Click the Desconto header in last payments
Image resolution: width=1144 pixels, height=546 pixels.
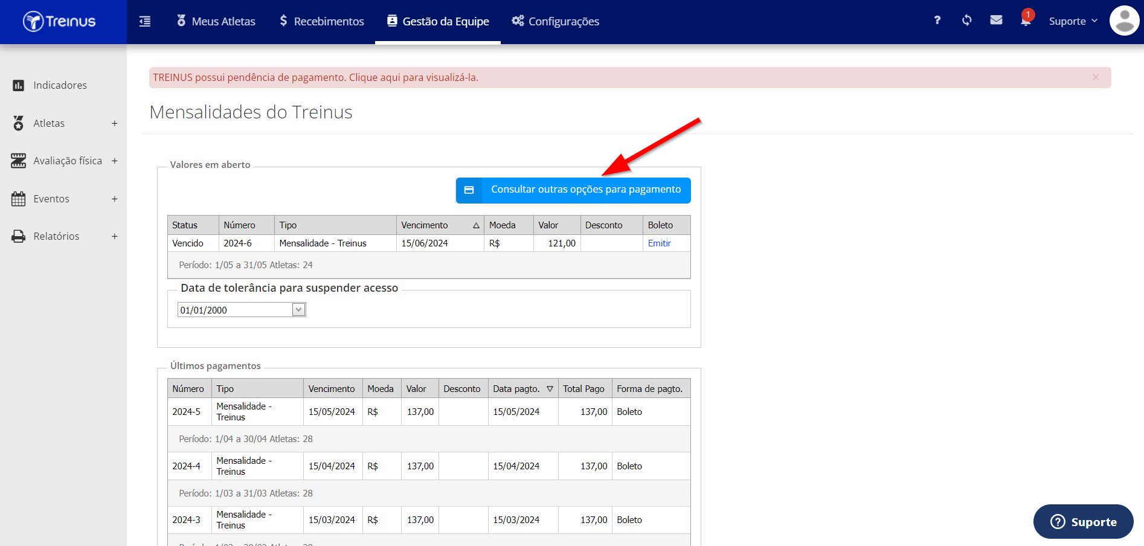click(463, 389)
